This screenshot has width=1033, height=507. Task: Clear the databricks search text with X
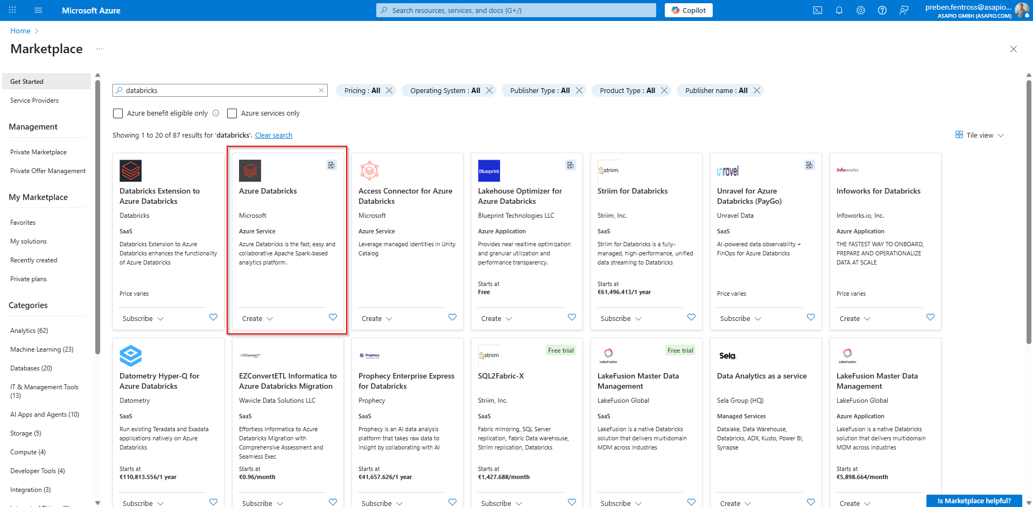(x=321, y=90)
